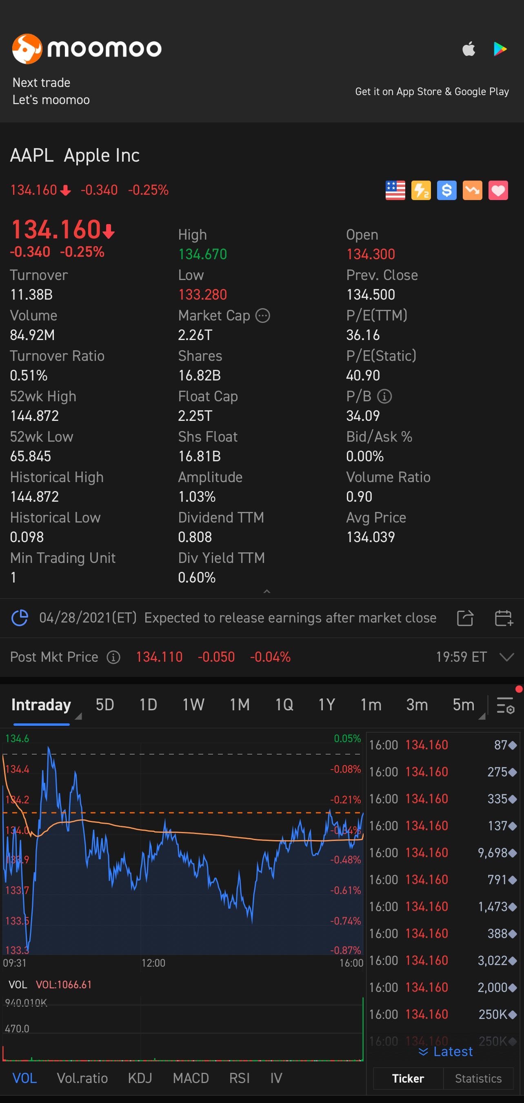This screenshot has height=1103, width=524.
Task: Open the Apple App Store icon
Action: coord(469,49)
